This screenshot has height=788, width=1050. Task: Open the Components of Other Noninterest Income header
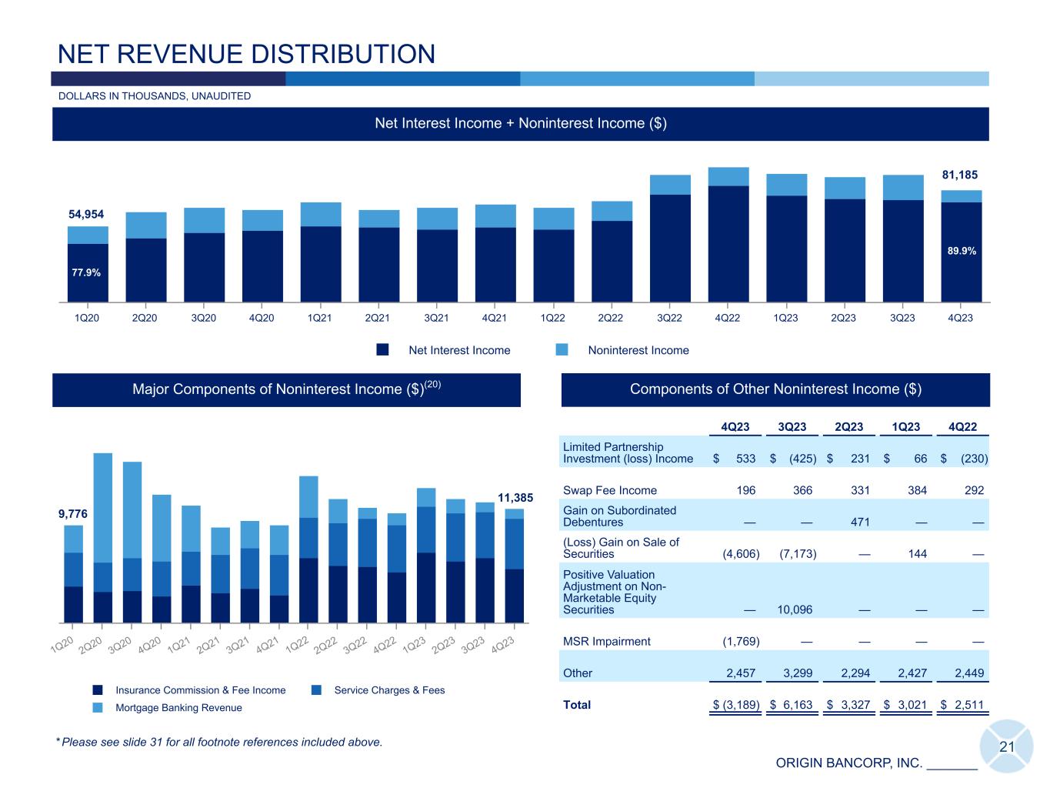coord(775,389)
